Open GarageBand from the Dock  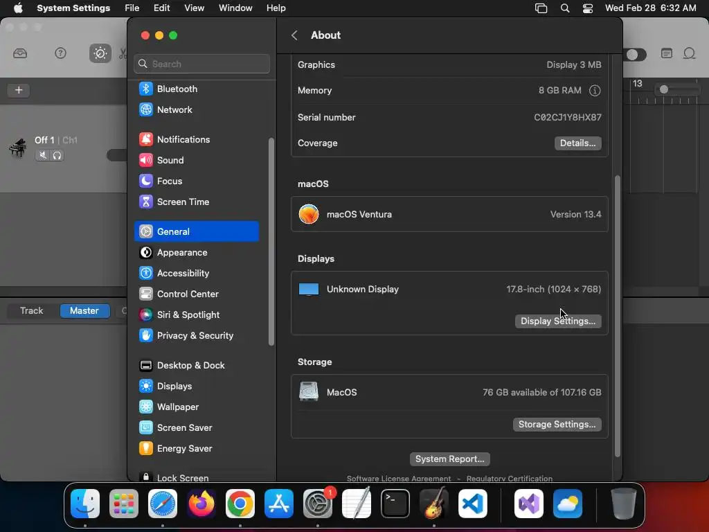434,504
